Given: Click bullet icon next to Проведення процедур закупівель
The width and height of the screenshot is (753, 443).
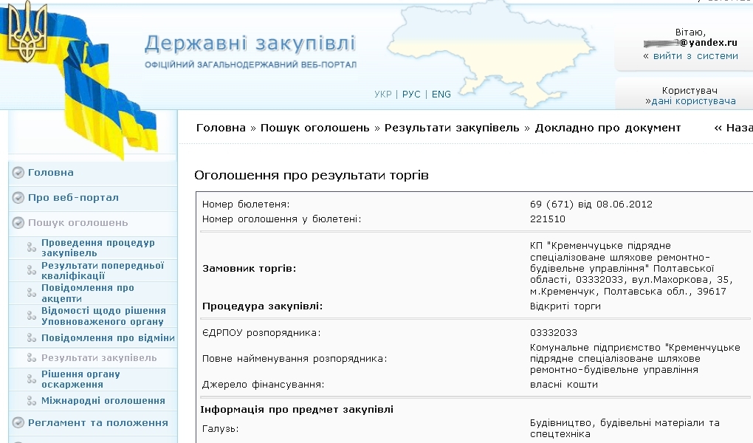Looking at the screenshot, I should tap(32, 248).
